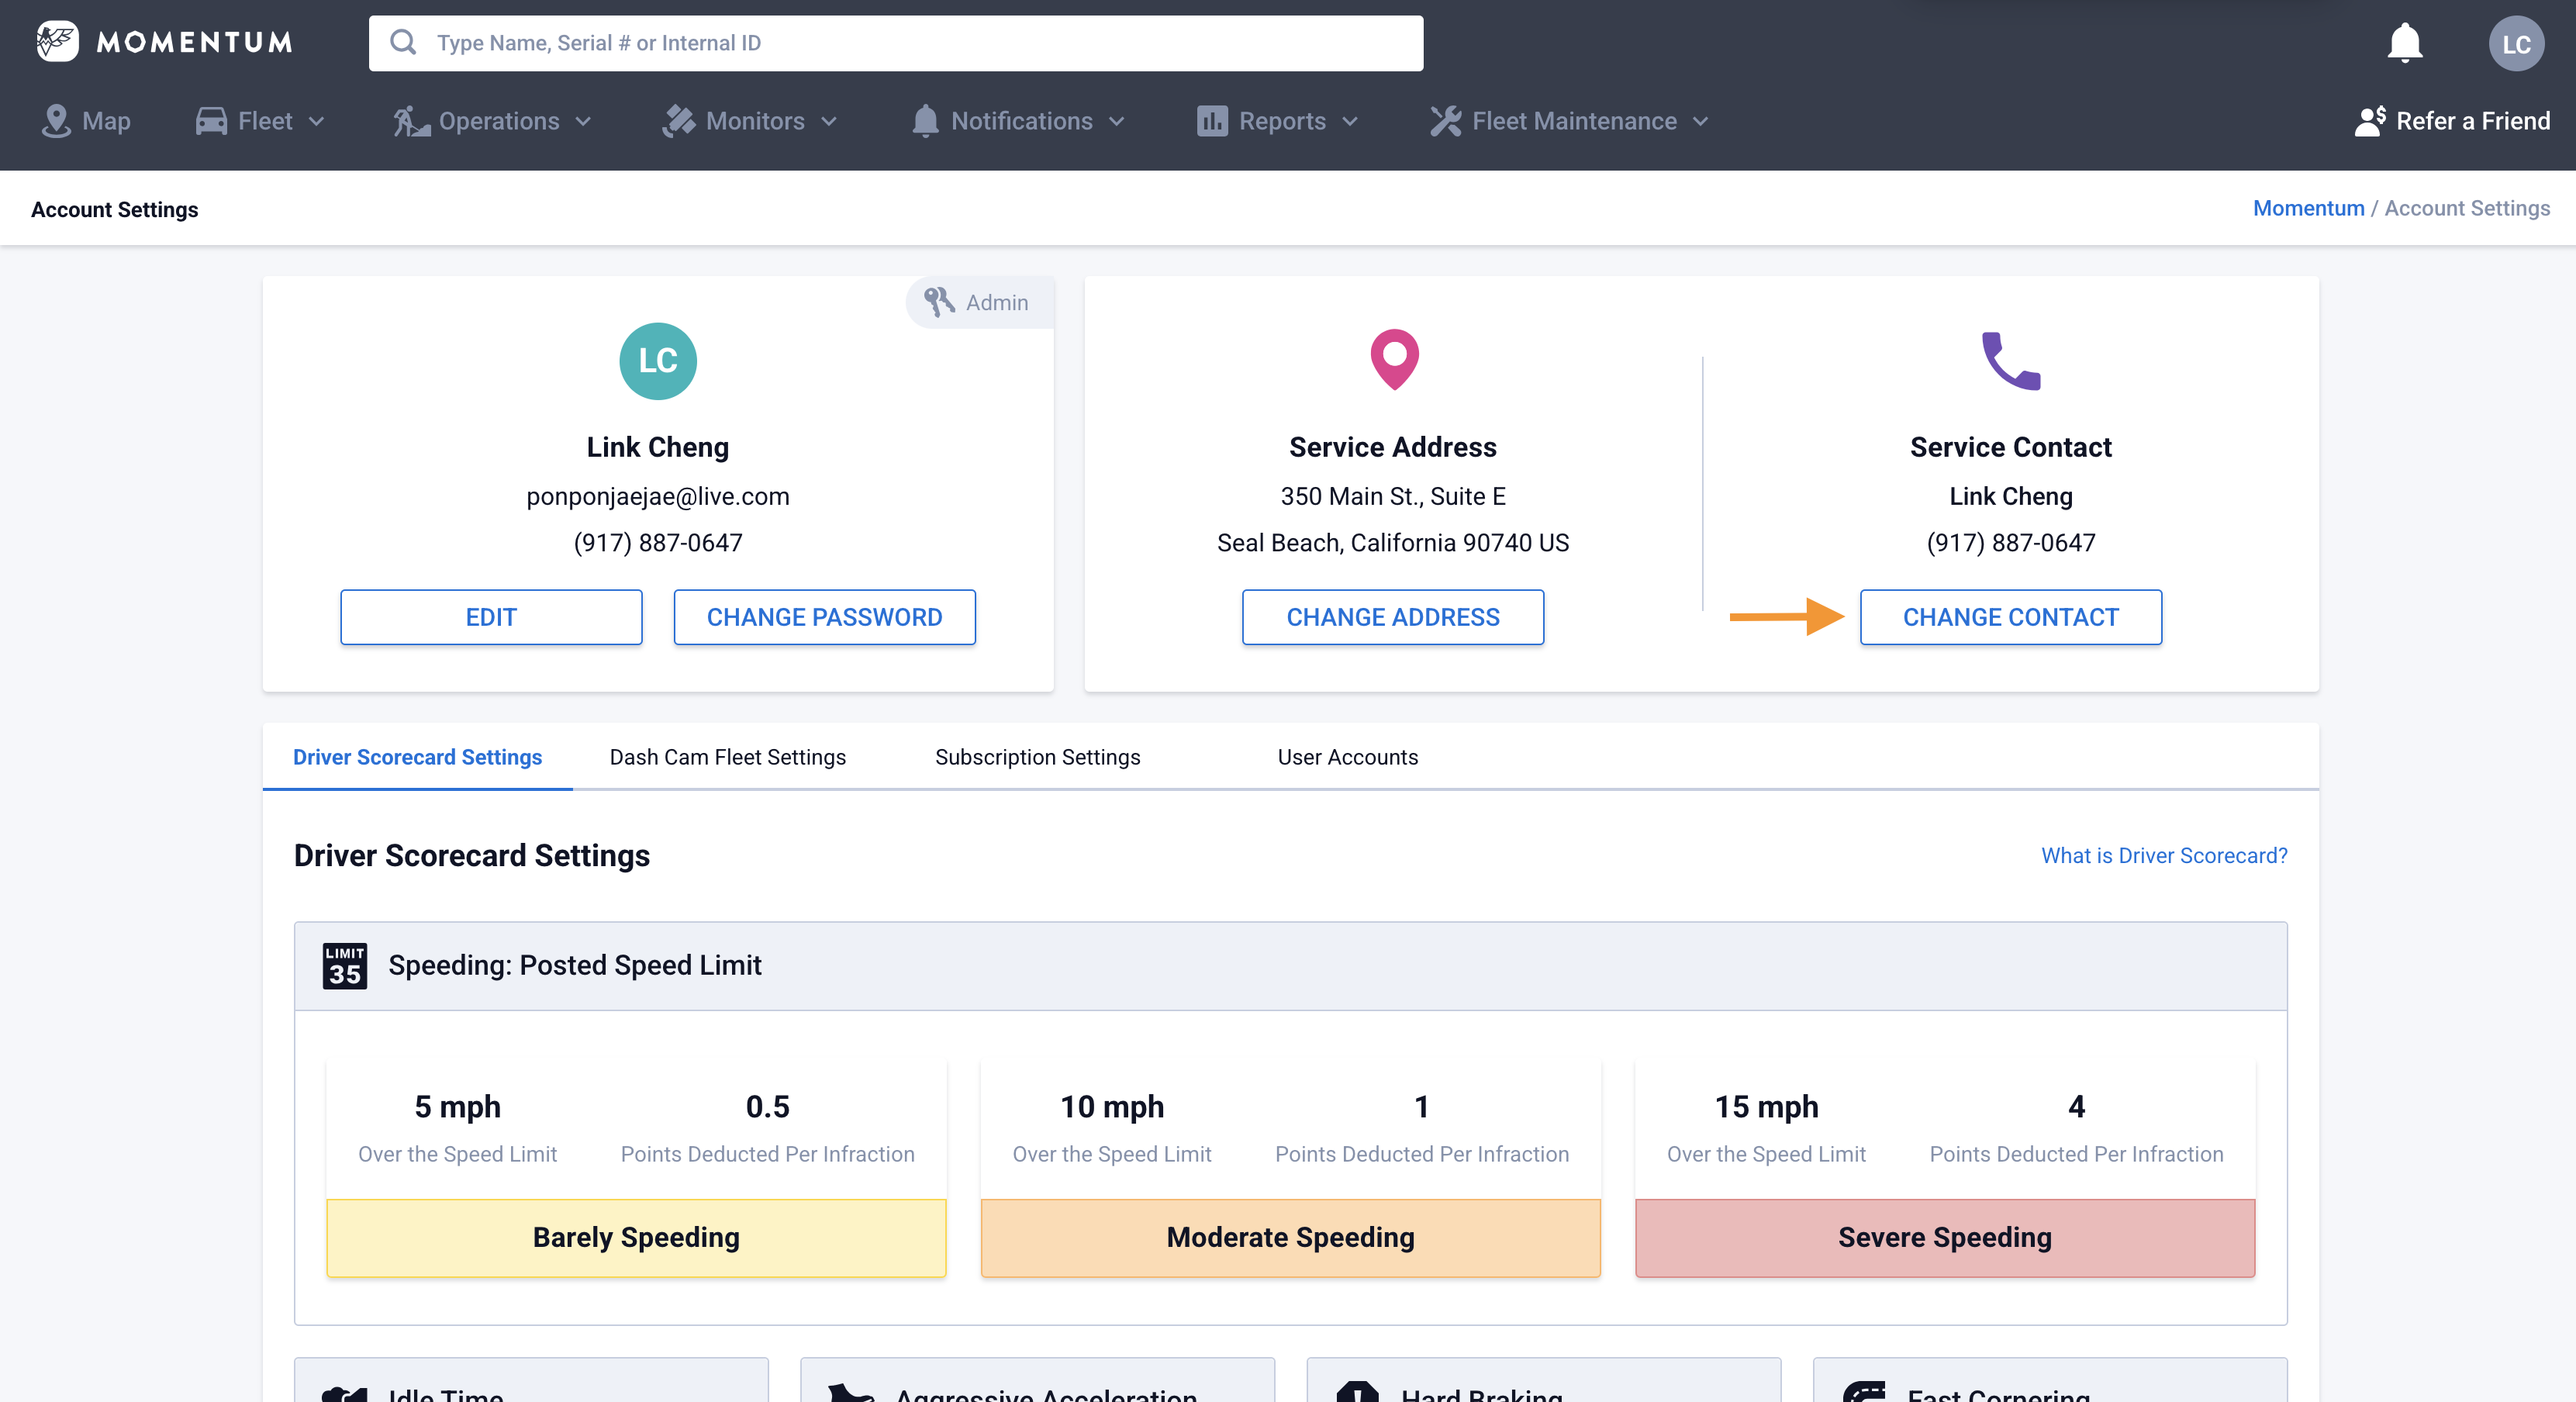Click the Map pin icon in navbar
This screenshot has height=1402, width=2576.
click(x=56, y=121)
